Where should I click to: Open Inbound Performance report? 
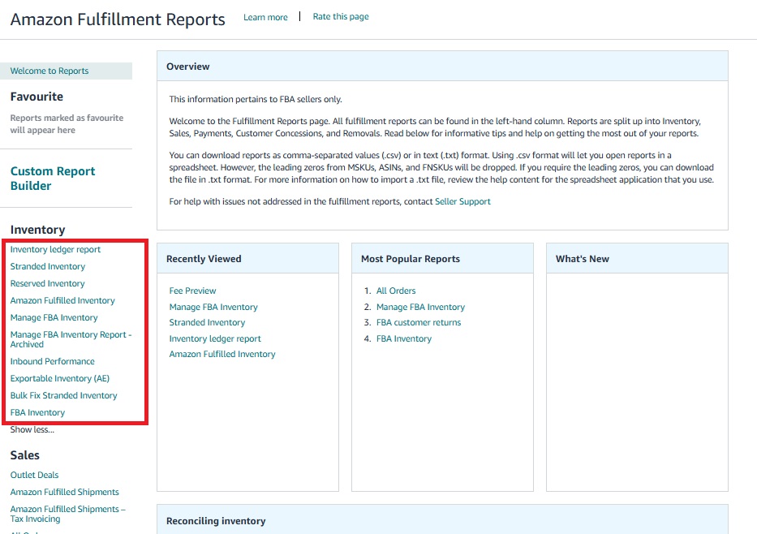[x=52, y=361]
